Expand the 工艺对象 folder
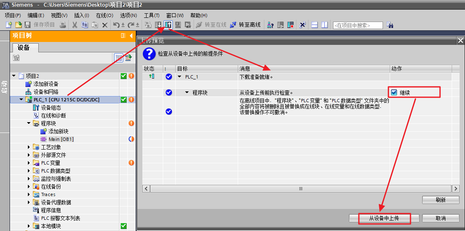Image resolution: width=465 pixels, height=231 pixels. click(29, 147)
